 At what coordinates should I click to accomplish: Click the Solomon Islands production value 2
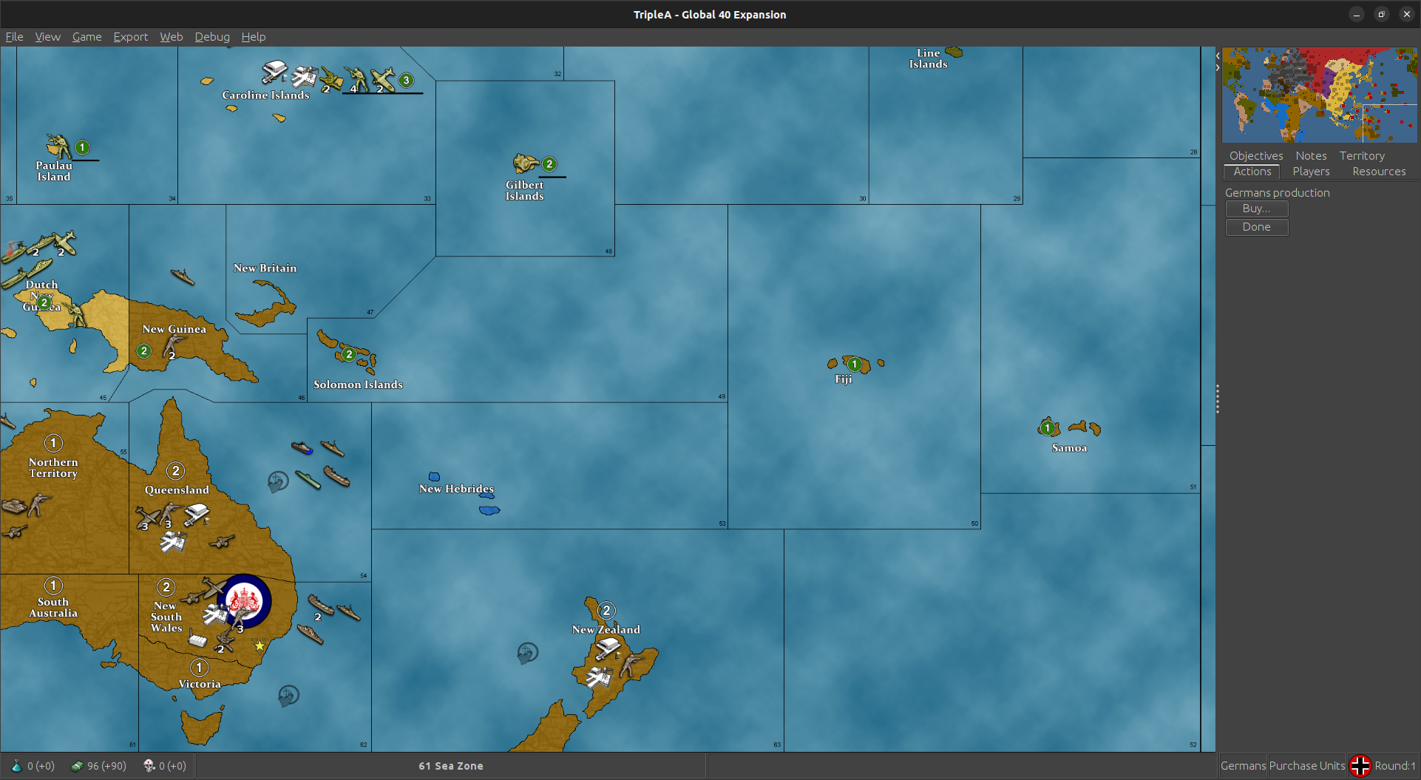(348, 354)
